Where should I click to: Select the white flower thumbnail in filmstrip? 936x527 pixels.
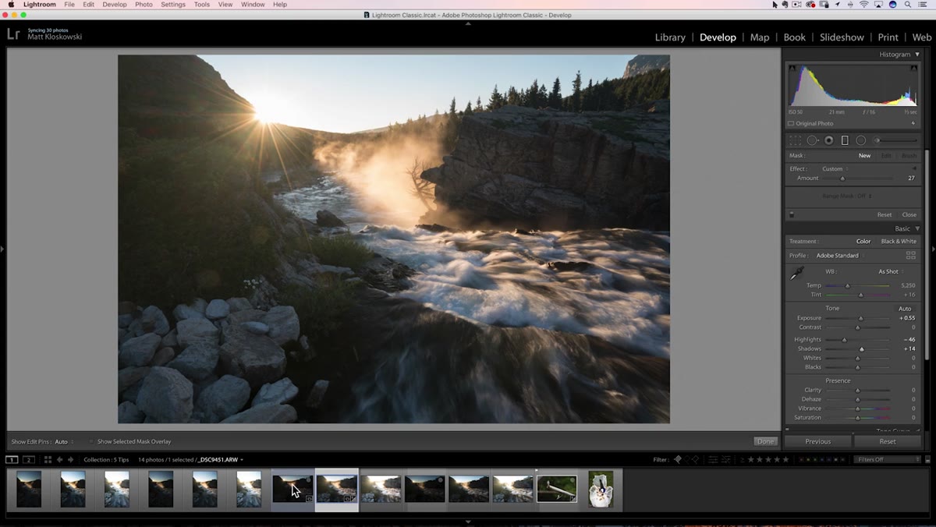[x=601, y=490]
